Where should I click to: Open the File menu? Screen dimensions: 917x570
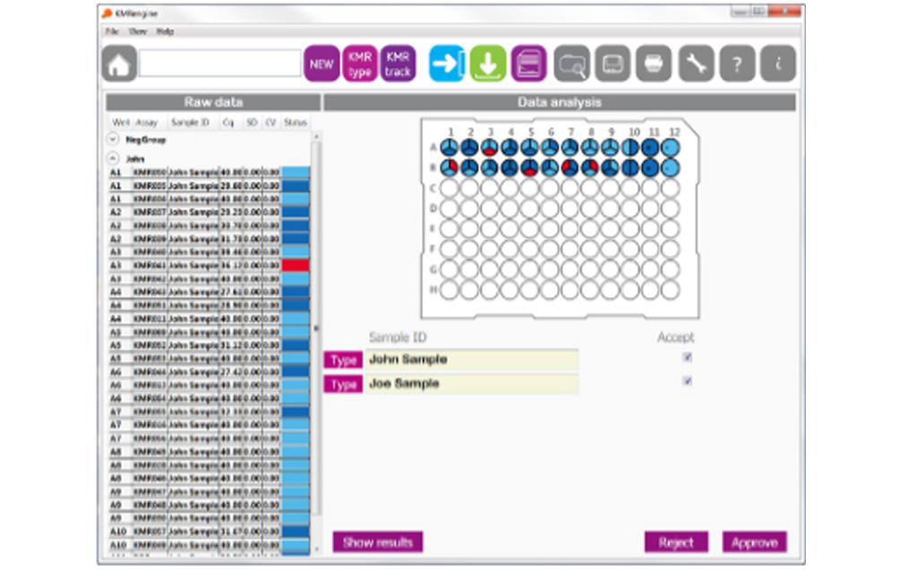point(113,31)
